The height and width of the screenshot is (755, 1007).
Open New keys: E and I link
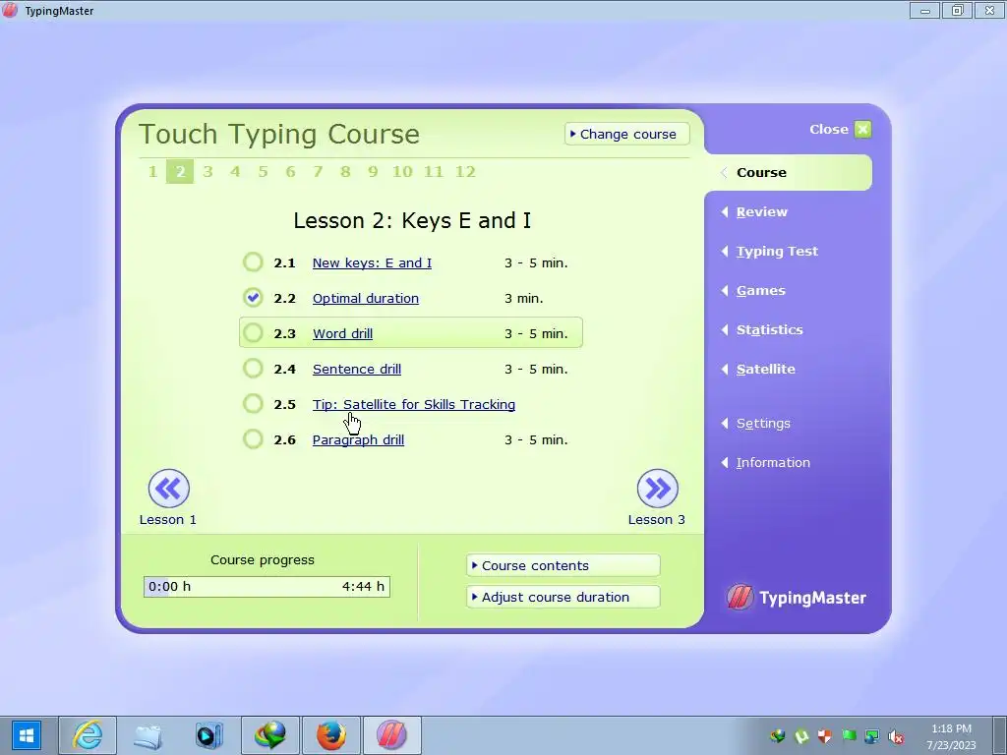(372, 262)
